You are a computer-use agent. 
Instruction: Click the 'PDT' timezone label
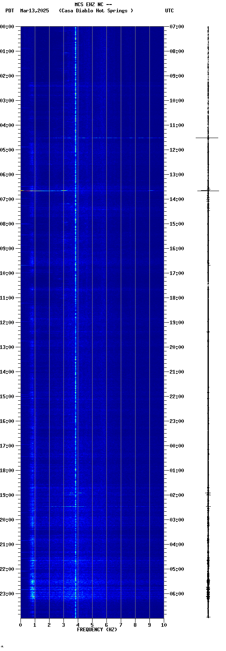9,11
